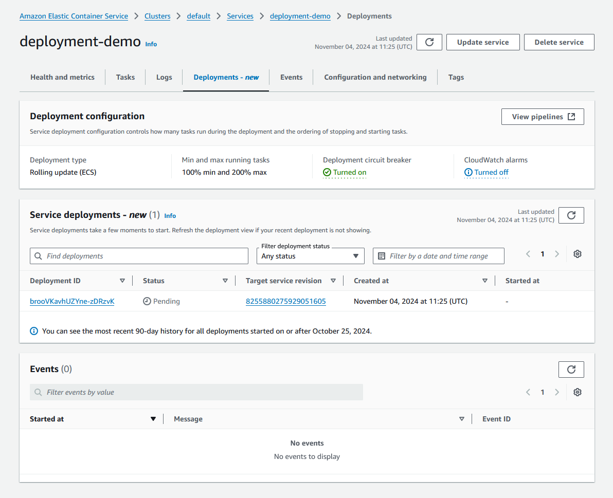Navigate to the Clusters breadcrumb link

[x=157, y=16]
